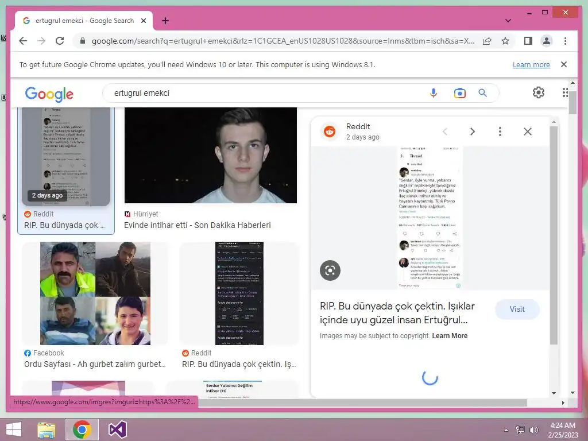Go to Google home via logo
This screenshot has height=441, width=588.
[49, 94]
